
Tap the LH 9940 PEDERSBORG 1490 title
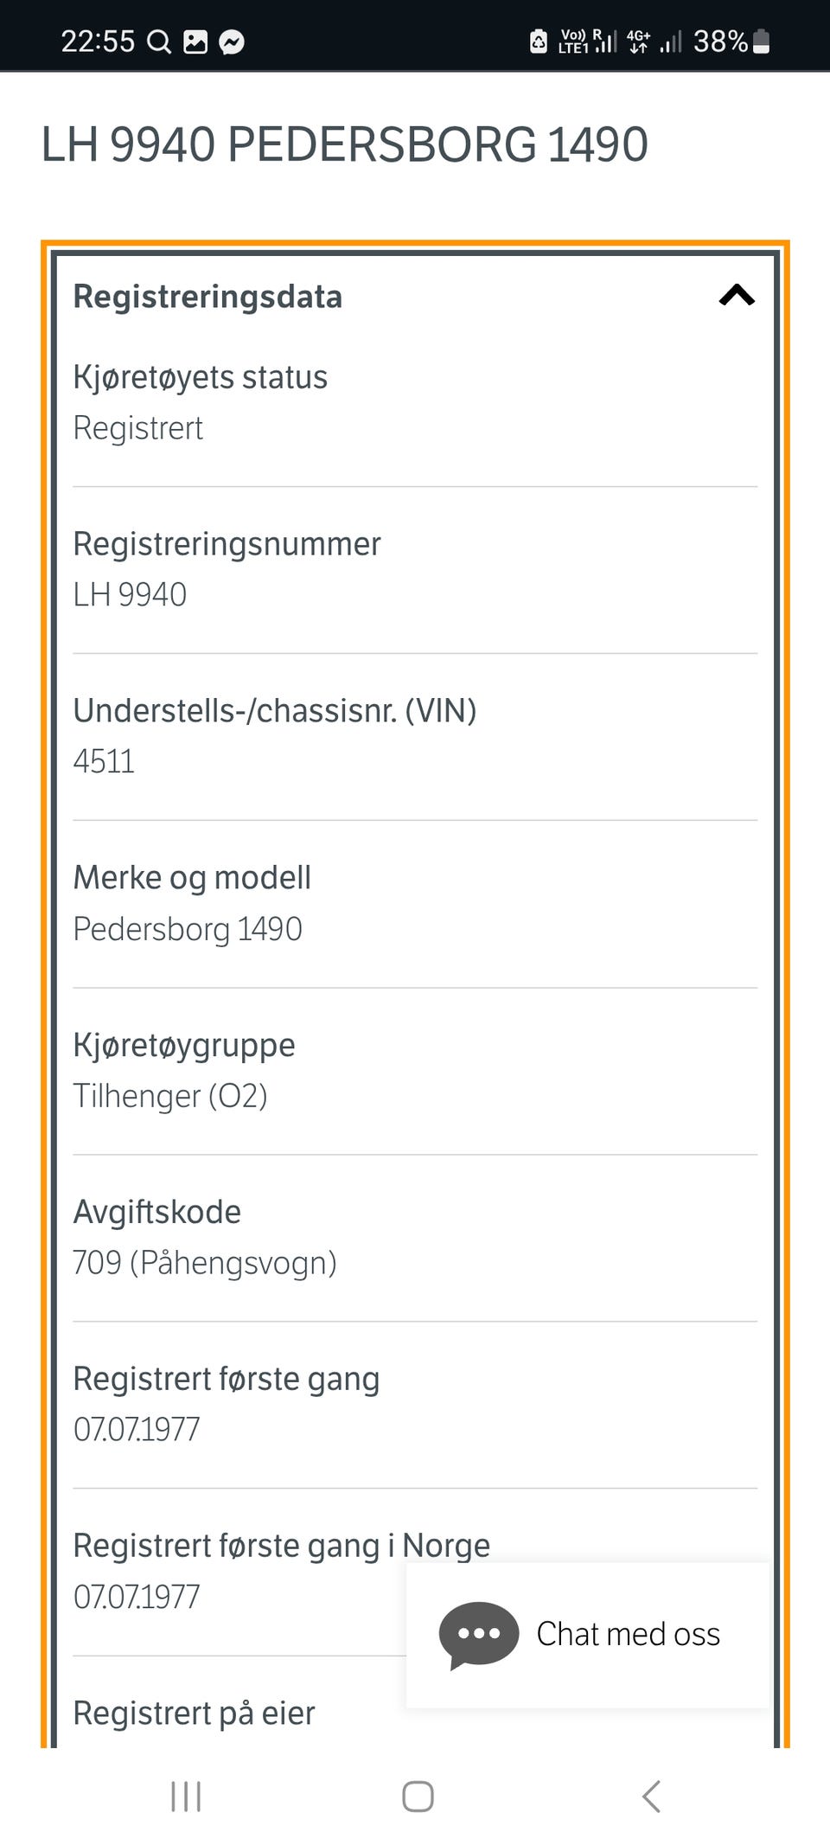click(x=344, y=144)
